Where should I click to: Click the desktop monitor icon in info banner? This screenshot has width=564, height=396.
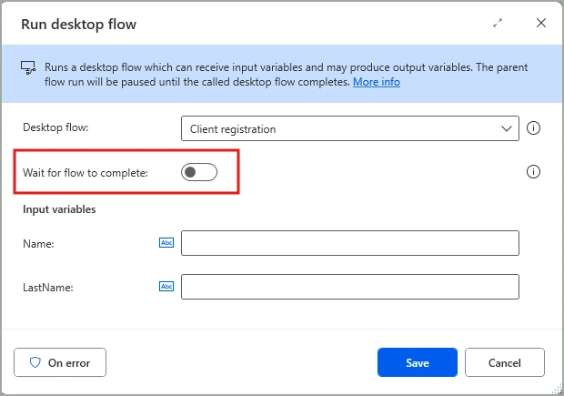coord(28,69)
